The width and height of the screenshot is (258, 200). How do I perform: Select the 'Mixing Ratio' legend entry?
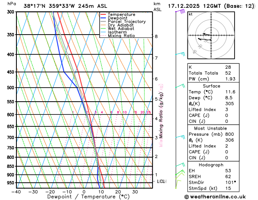click(x=121, y=36)
